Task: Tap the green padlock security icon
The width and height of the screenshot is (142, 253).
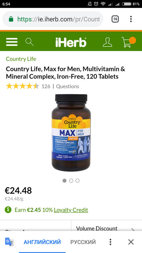Action: click(11, 19)
